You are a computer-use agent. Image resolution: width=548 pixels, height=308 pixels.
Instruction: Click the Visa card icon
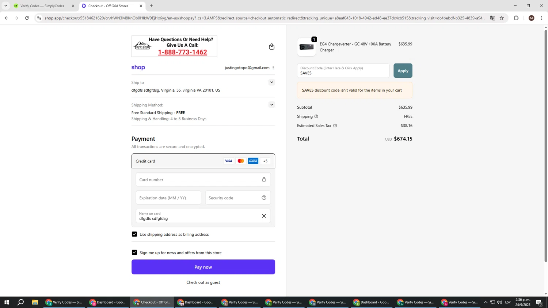point(228,161)
